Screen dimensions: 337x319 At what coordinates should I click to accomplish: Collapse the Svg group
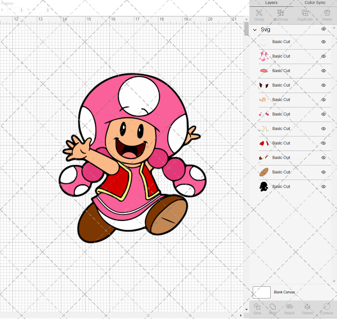pos(255,29)
